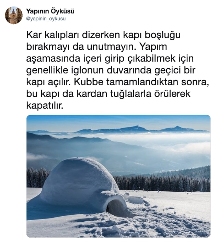Click the word 'kapatılır.' ending the tweet
The height and width of the screenshot is (252, 218).
point(45,106)
